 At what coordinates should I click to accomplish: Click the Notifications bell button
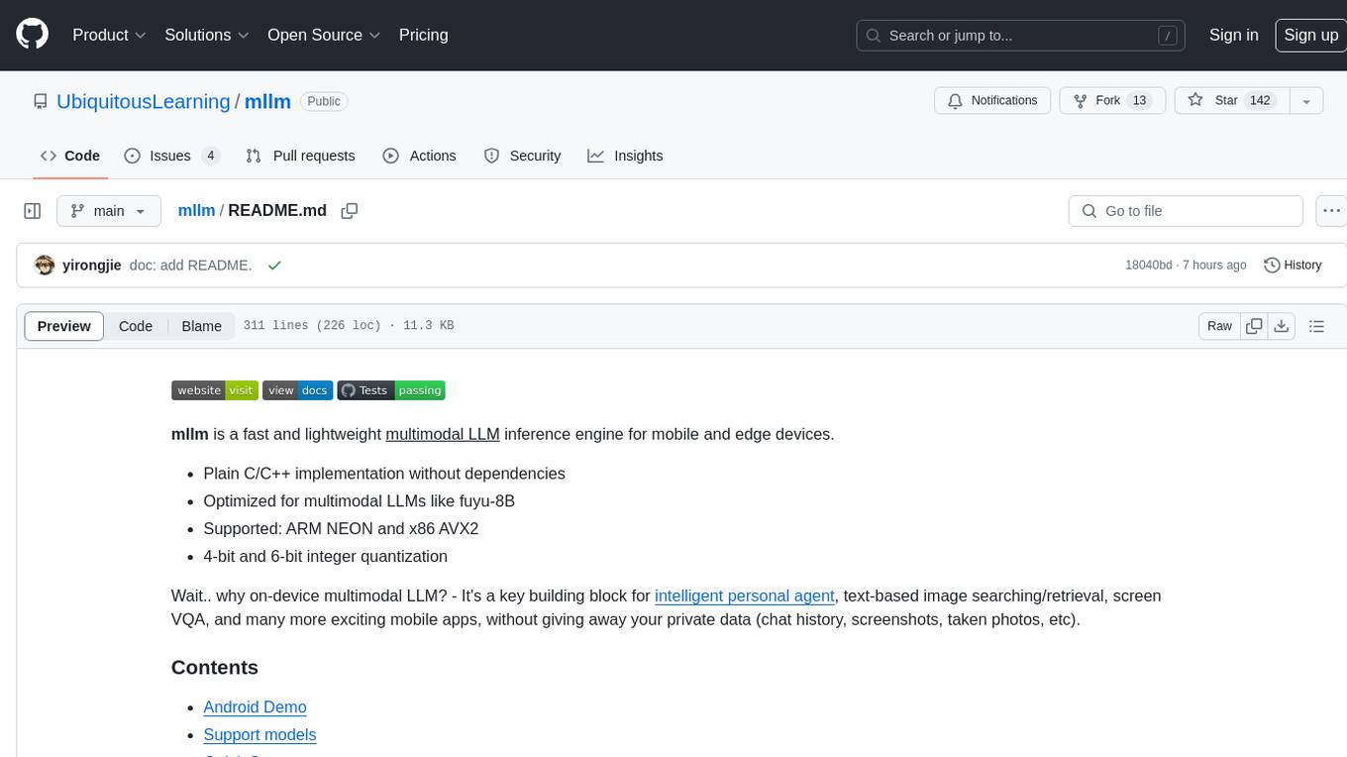[x=992, y=101]
